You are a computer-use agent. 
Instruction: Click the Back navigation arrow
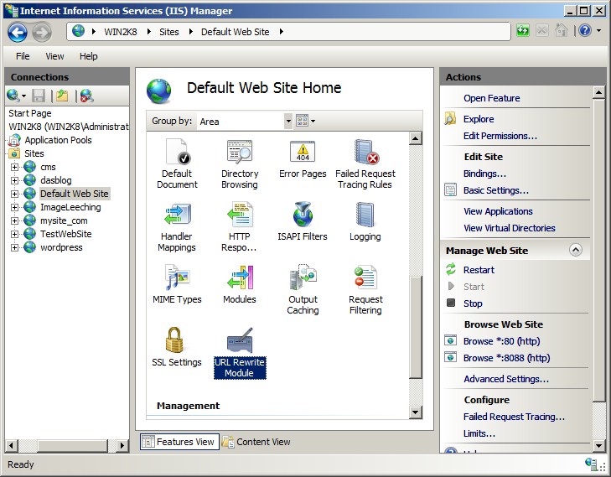(x=18, y=32)
